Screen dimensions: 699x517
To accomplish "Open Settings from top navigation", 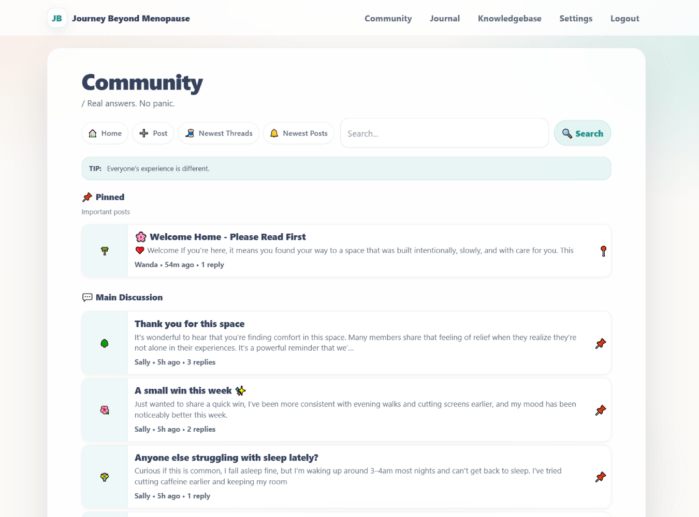I will (575, 19).
